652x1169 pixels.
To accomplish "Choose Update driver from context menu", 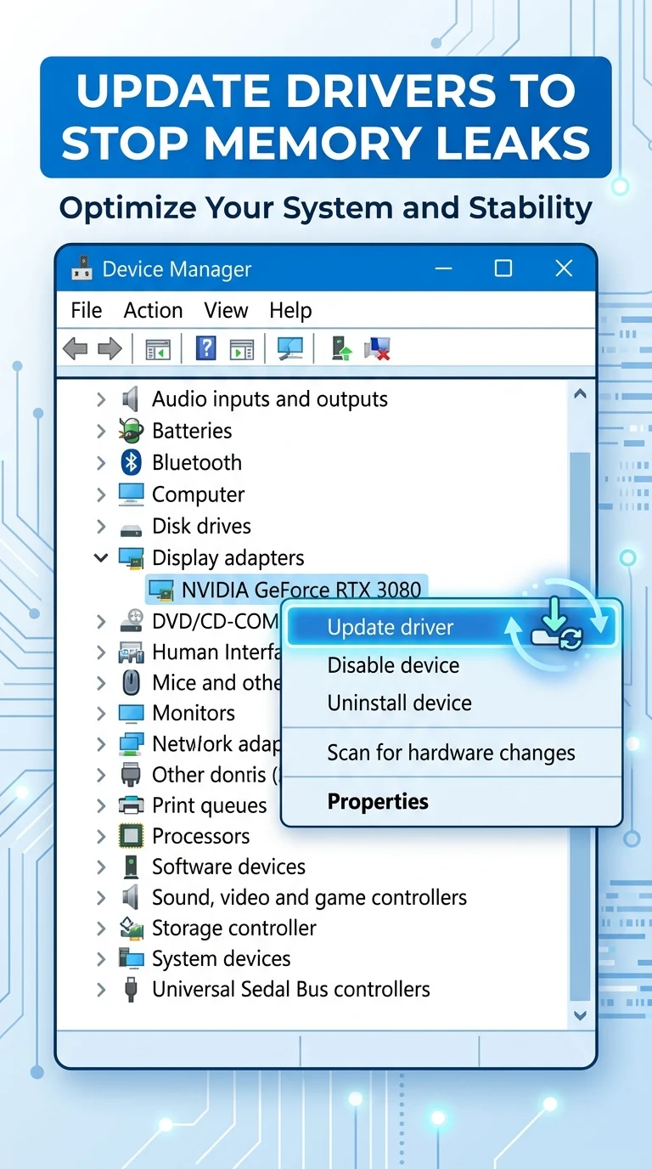I will (x=451, y=628).
